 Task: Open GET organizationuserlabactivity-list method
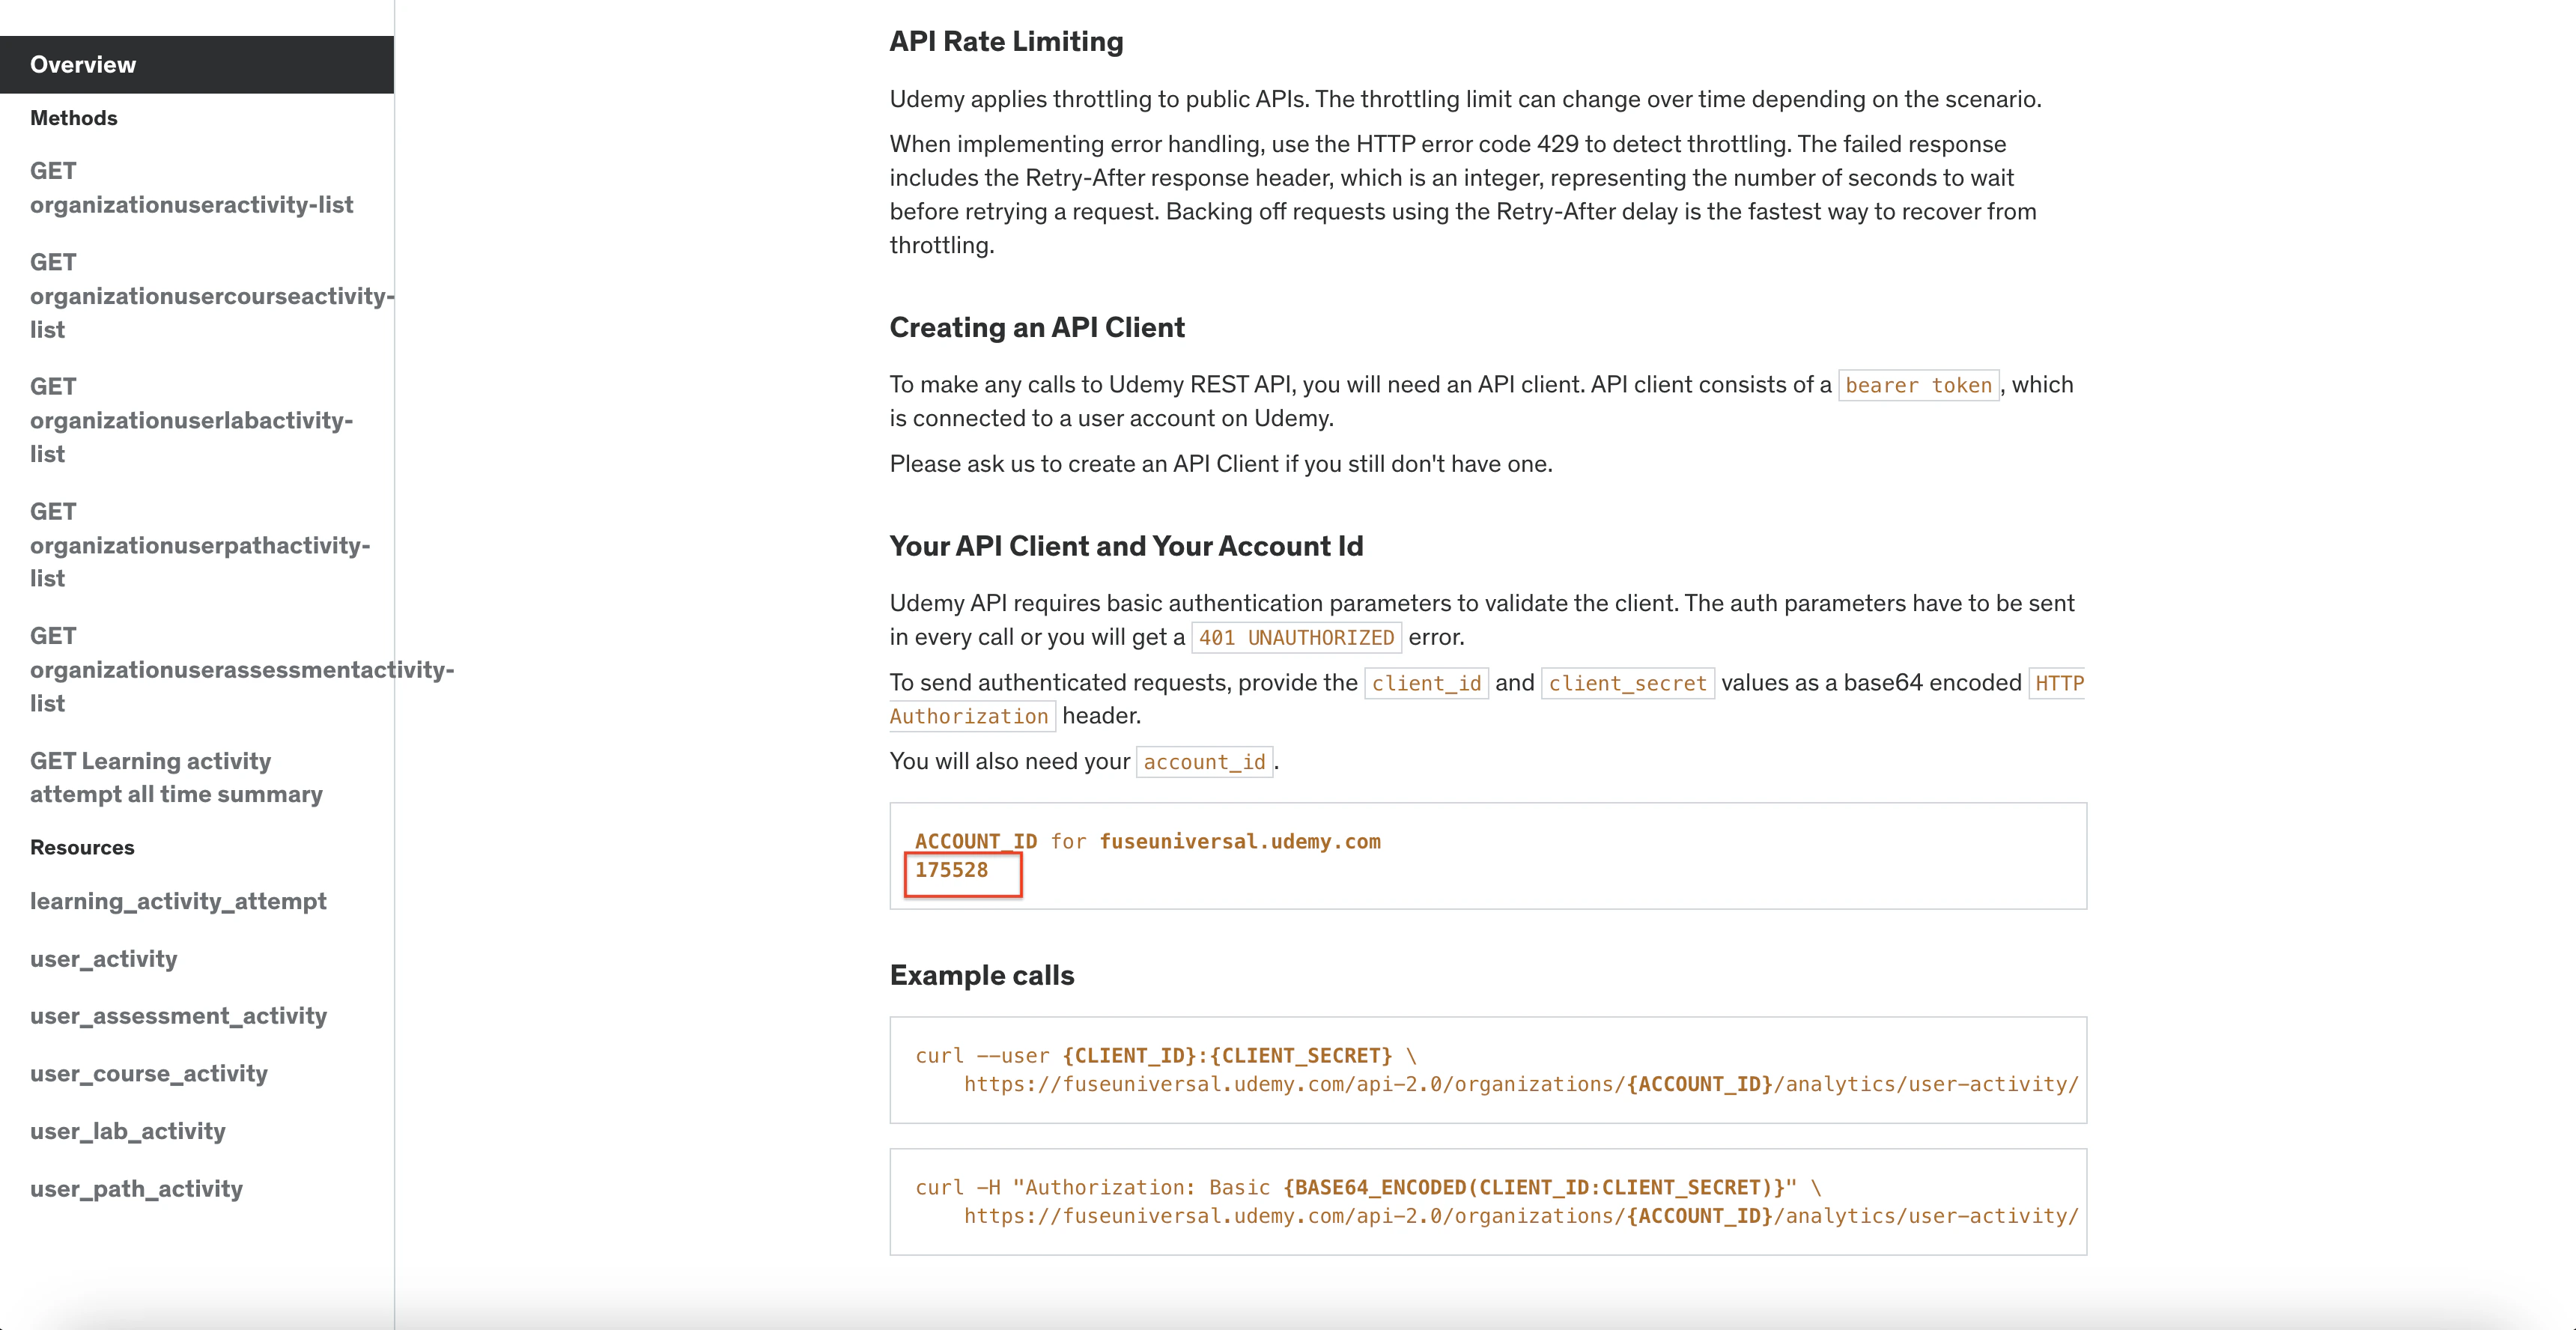pos(191,420)
